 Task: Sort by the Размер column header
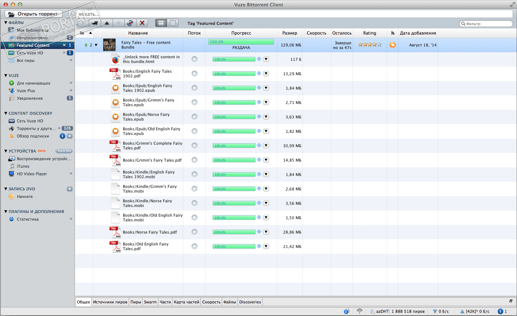[290, 33]
